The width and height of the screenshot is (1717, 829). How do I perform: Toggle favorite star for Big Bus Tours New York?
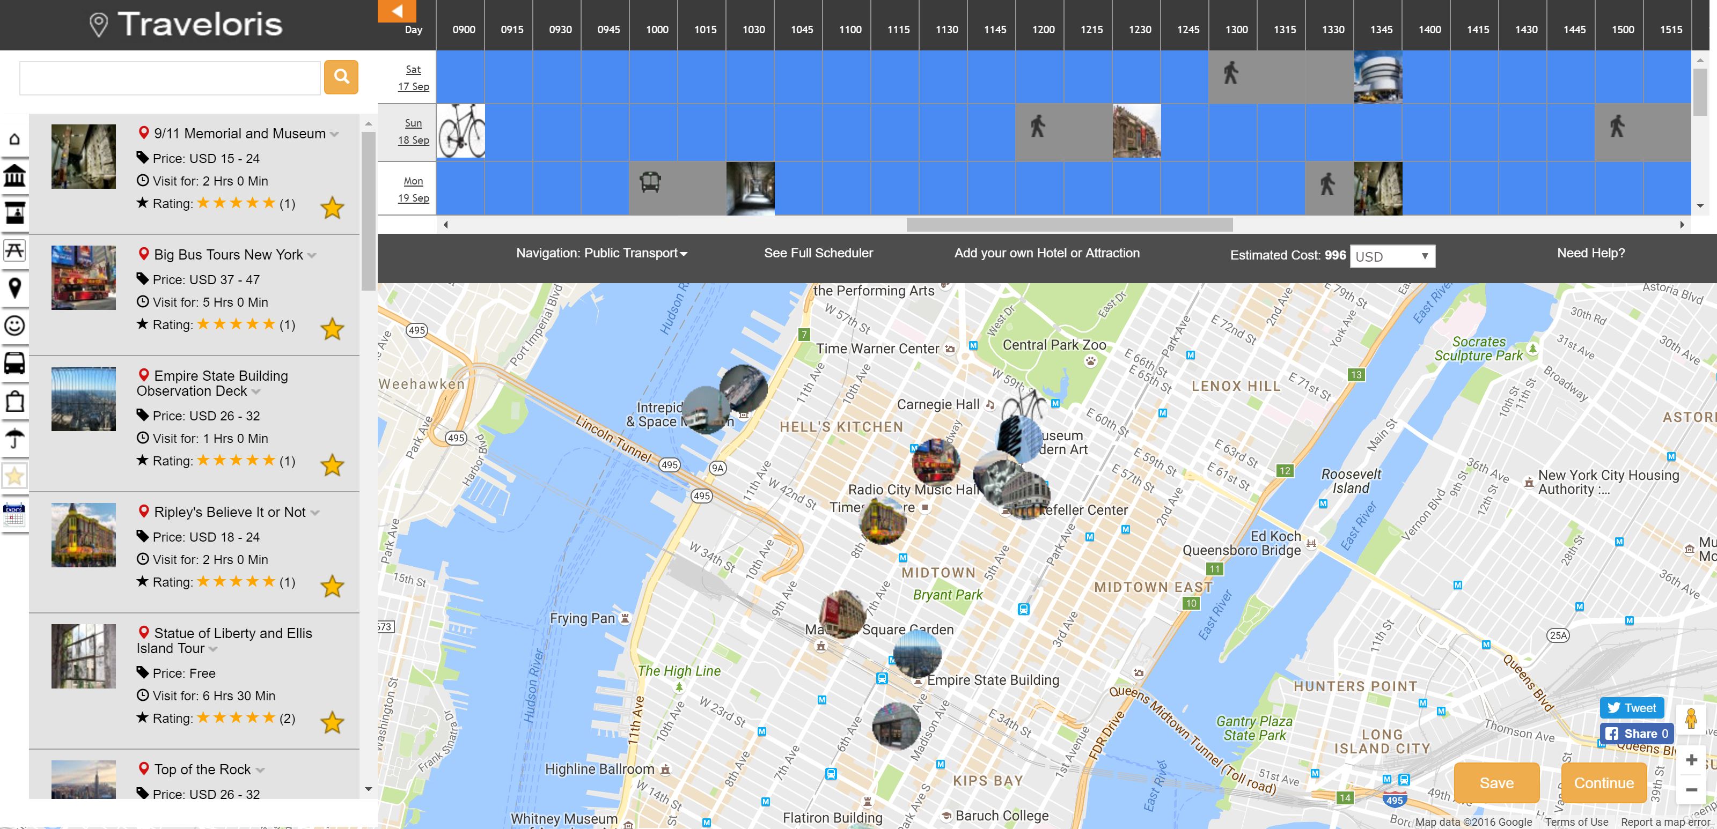click(x=332, y=329)
